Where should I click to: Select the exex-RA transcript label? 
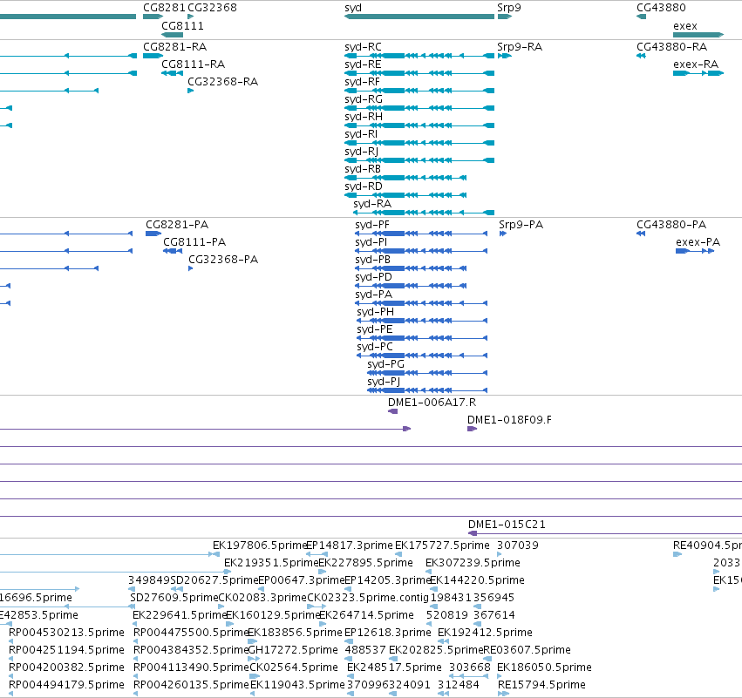pos(696,64)
